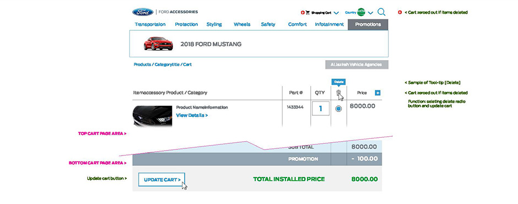The width and height of the screenshot is (518, 204).
Task: Open the View Details link
Action: (192, 115)
